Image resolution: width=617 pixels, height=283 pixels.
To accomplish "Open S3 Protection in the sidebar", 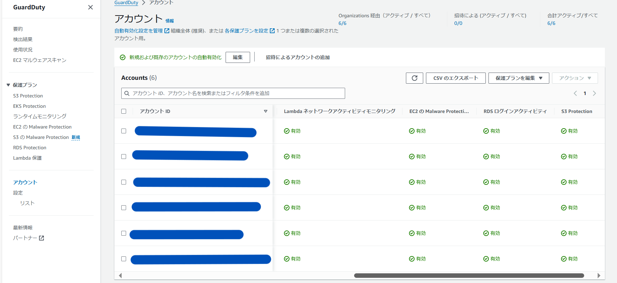I will [28, 96].
